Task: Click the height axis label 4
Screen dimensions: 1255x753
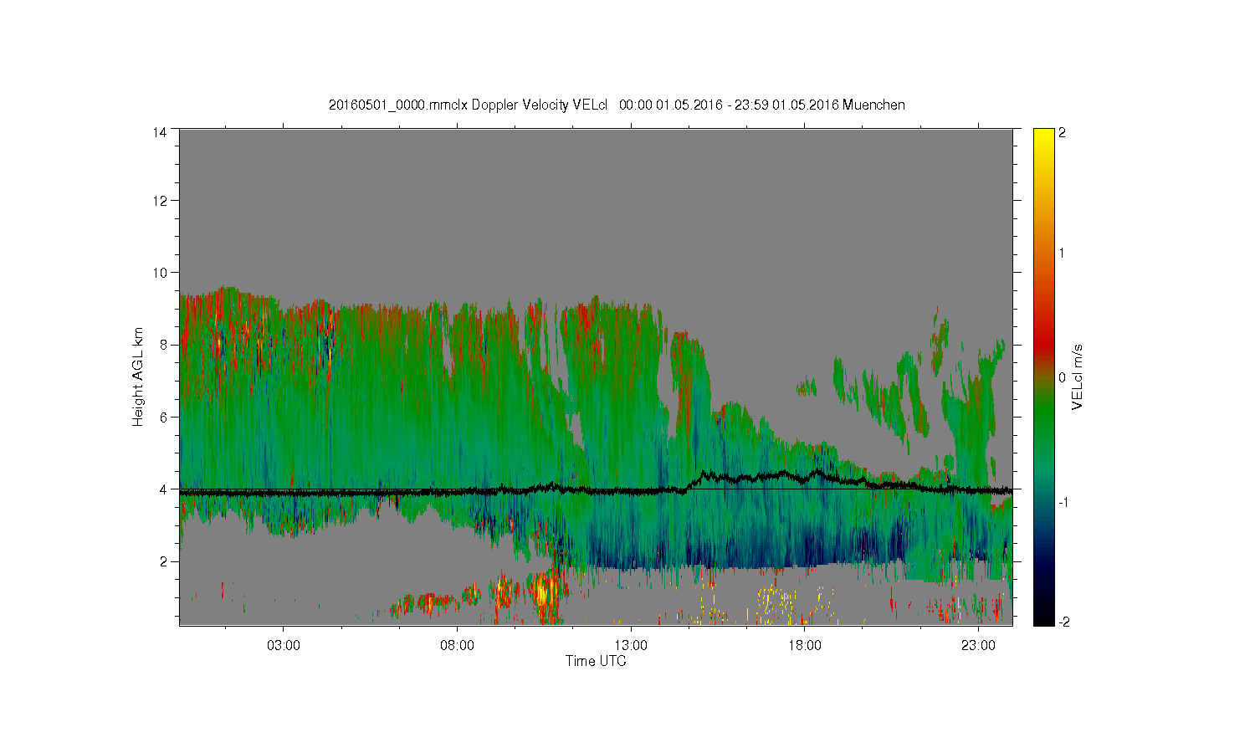Action: (x=163, y=489)
